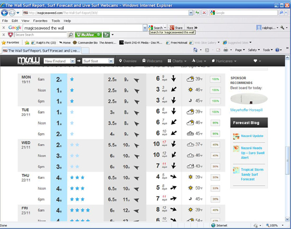
Task: Expand Web Slice Gallery dropdown
Action: point(218,43)
